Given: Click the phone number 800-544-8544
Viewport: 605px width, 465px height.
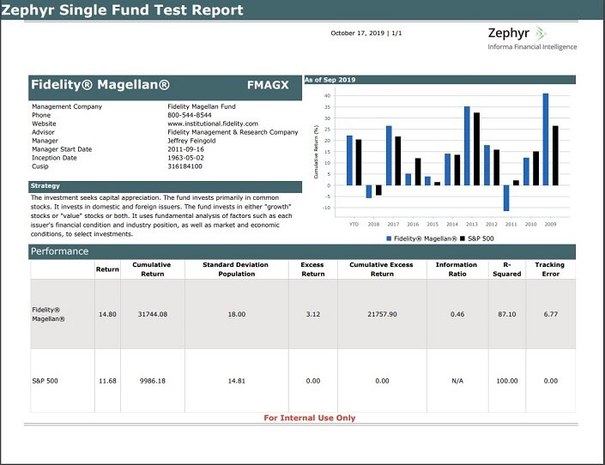Looking at the screenshot, I should (190, 115).
